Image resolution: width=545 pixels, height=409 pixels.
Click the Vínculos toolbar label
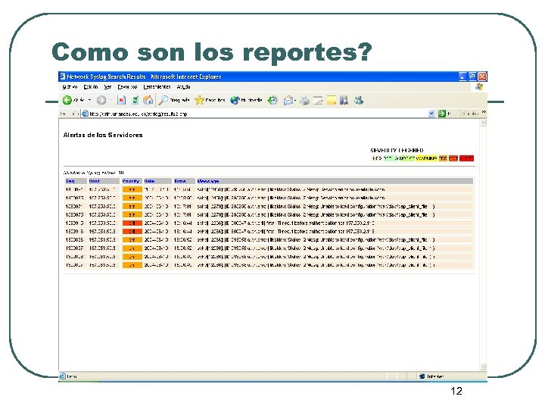[470, 114]
